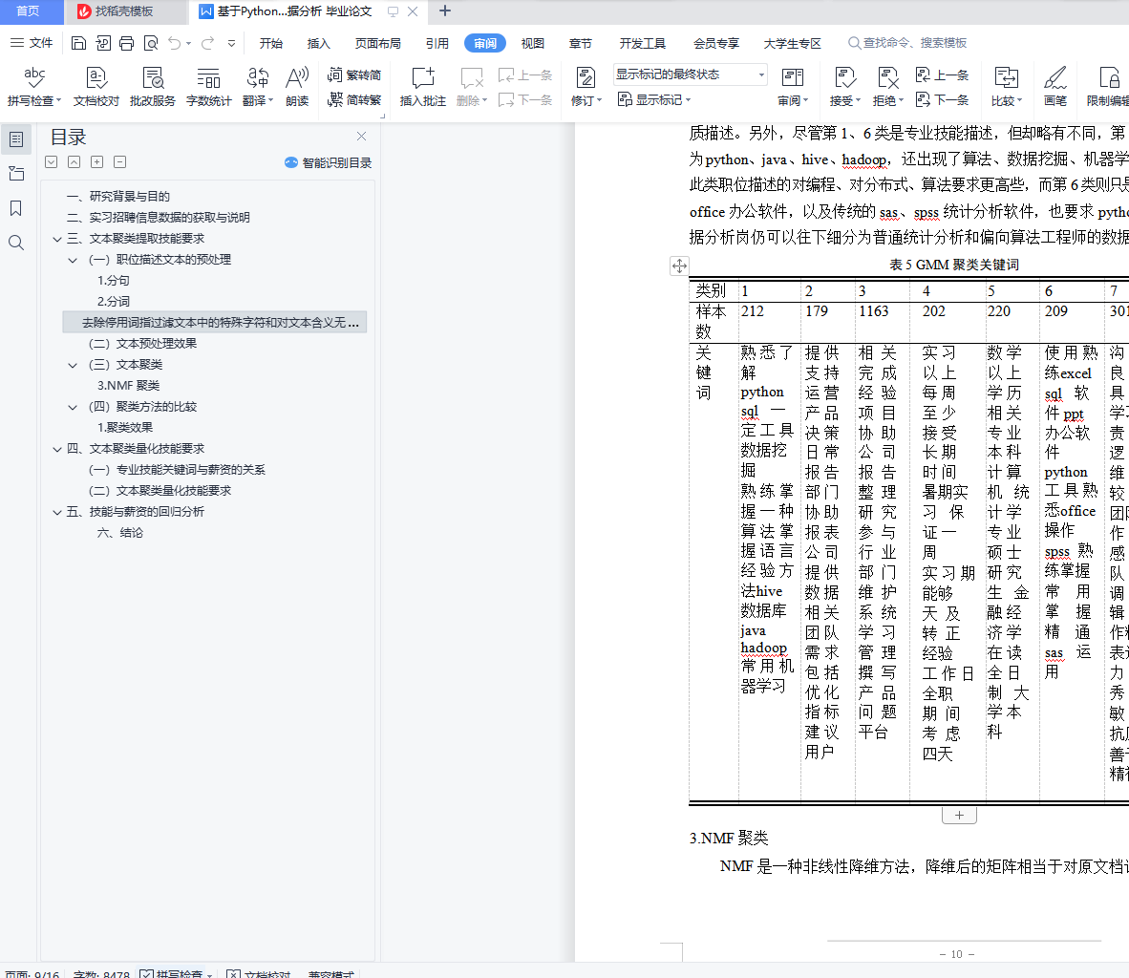Close the 目录 outline panel

[361, 137]
